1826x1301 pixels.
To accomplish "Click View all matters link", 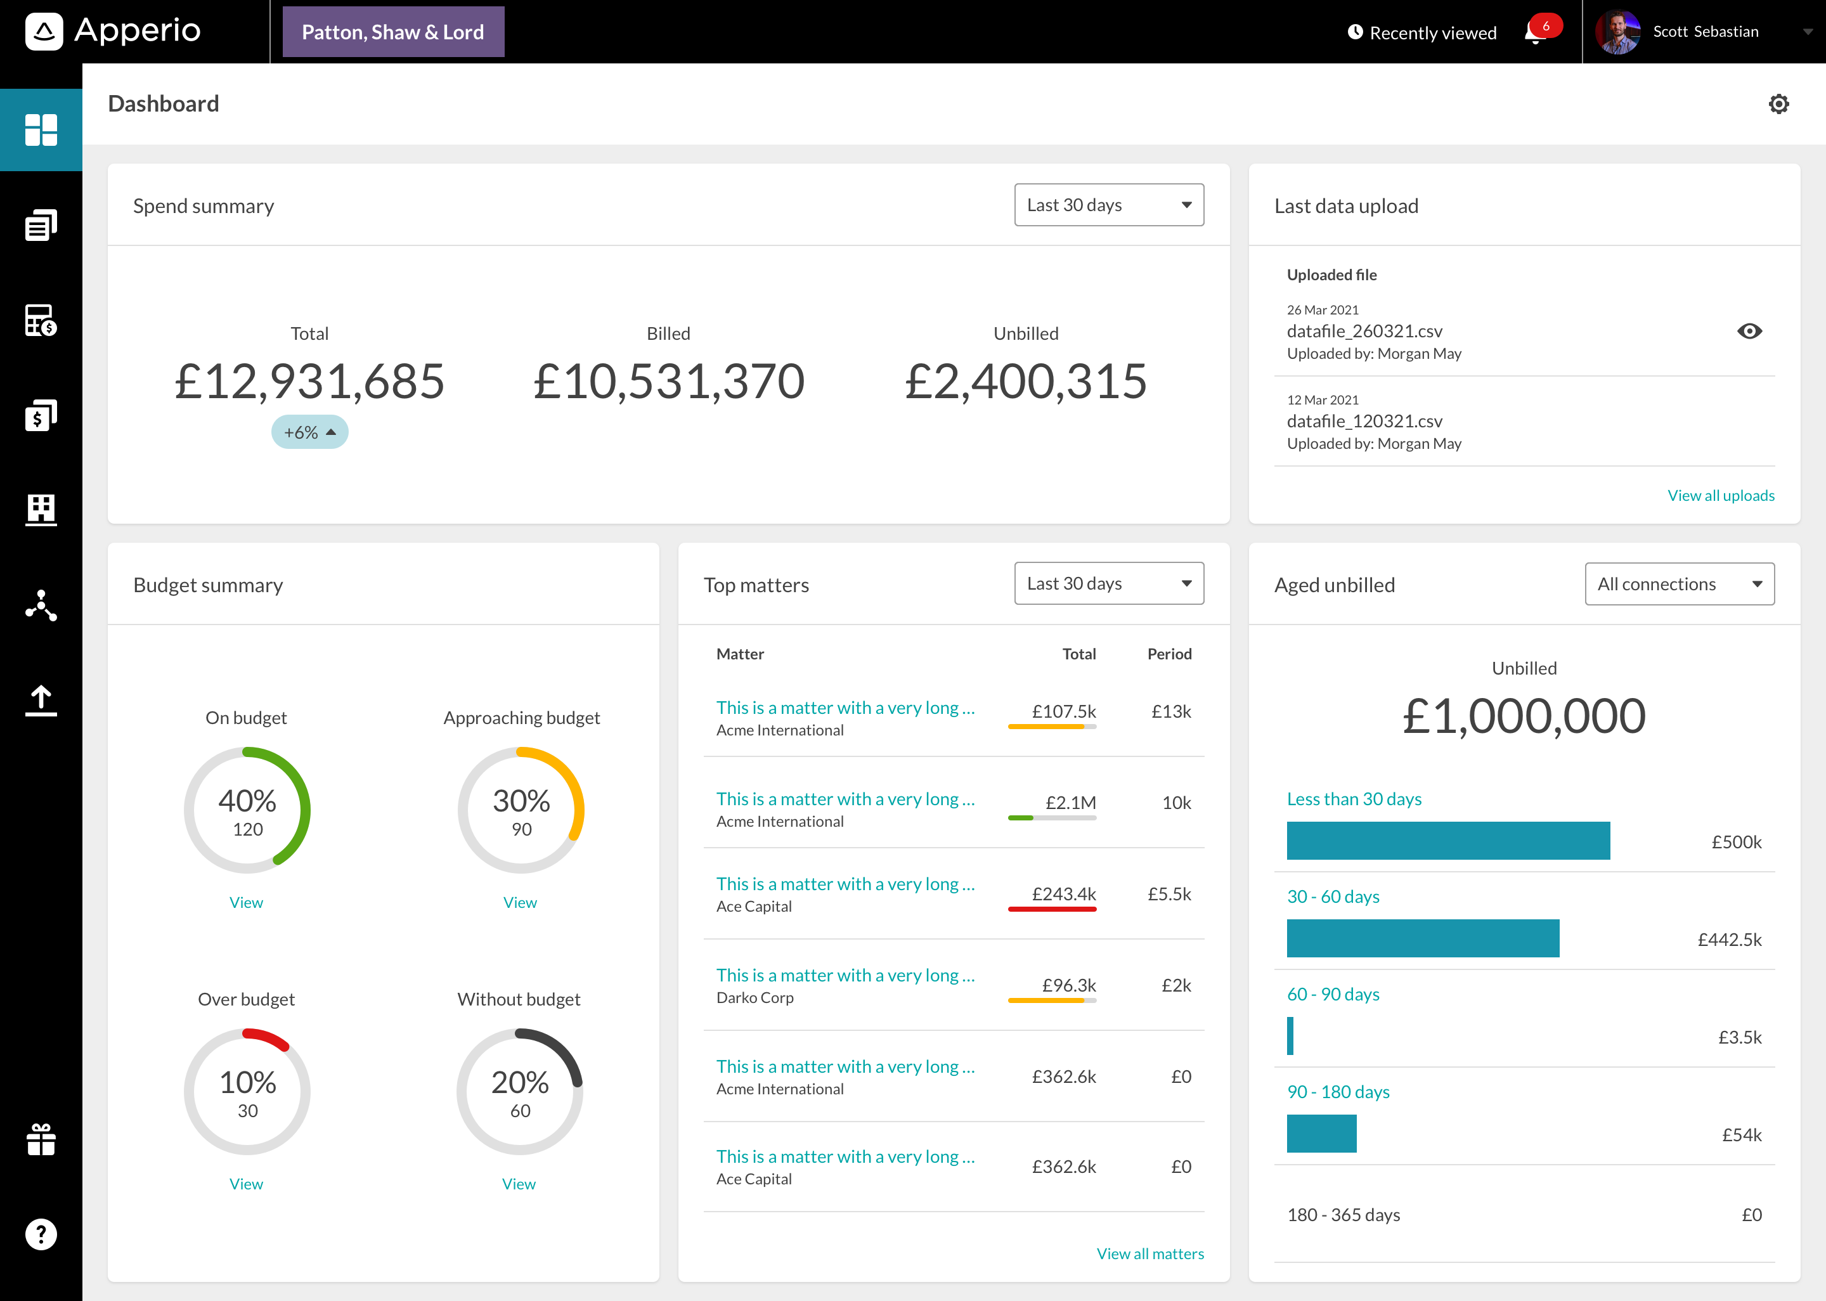I will (x=1150, y=1252).
